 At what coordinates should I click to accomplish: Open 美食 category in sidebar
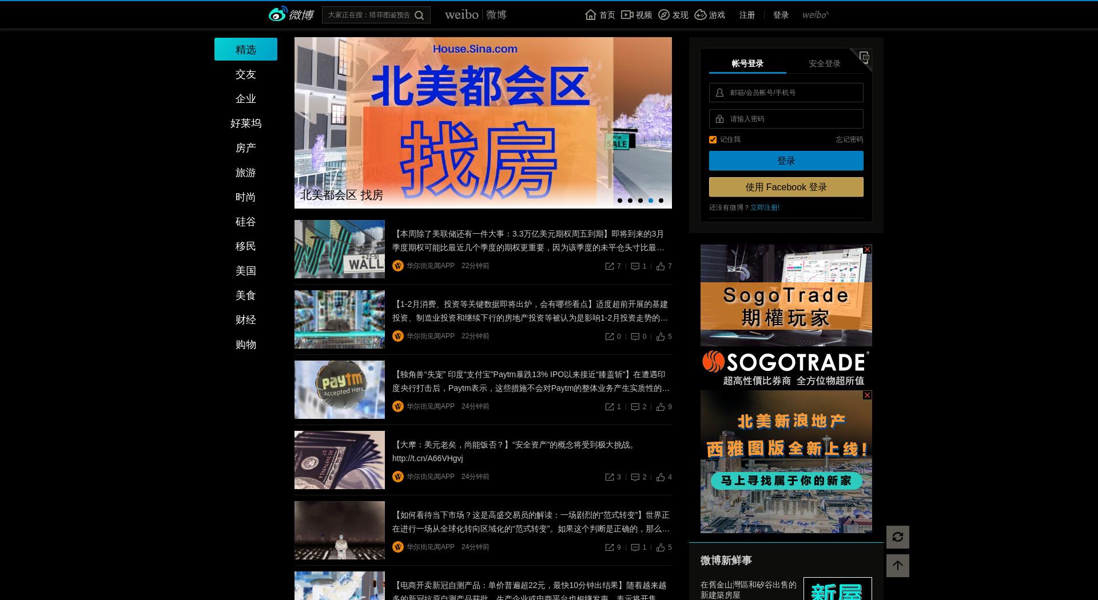[246, 295]
